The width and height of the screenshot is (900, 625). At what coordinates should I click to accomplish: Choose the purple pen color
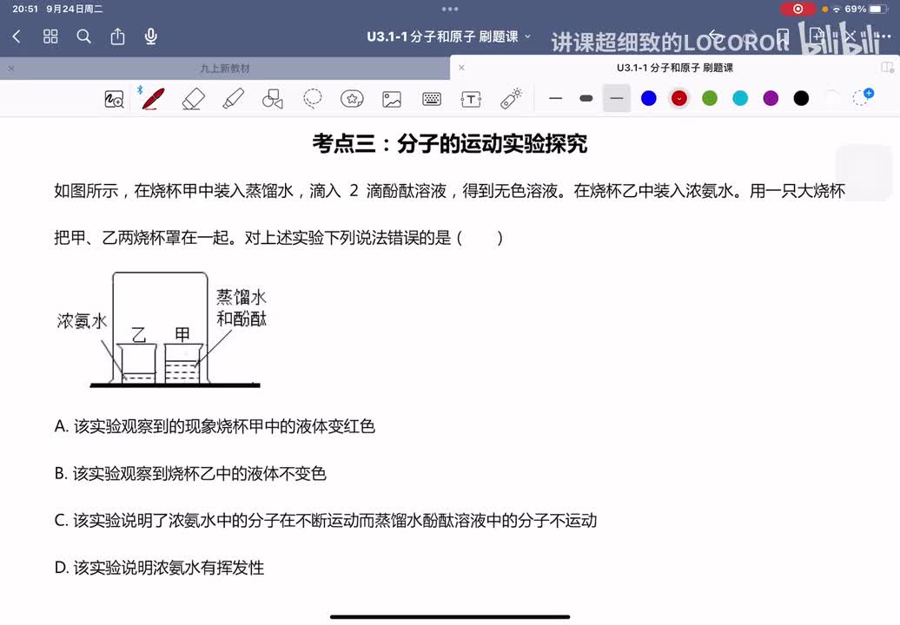point(771,99)
